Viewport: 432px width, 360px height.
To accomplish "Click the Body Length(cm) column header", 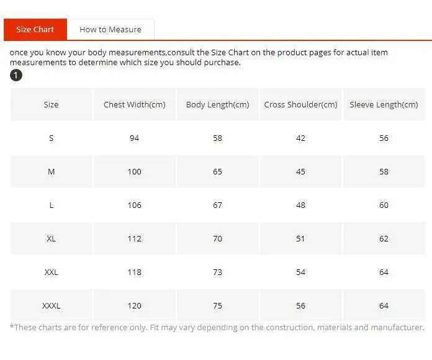I will coord(218,105).
